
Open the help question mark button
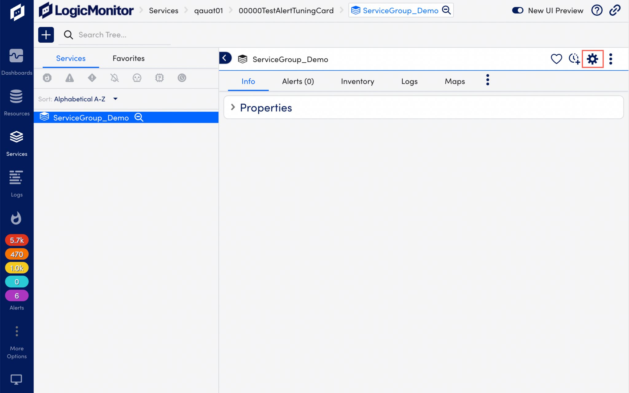[597, 10]
